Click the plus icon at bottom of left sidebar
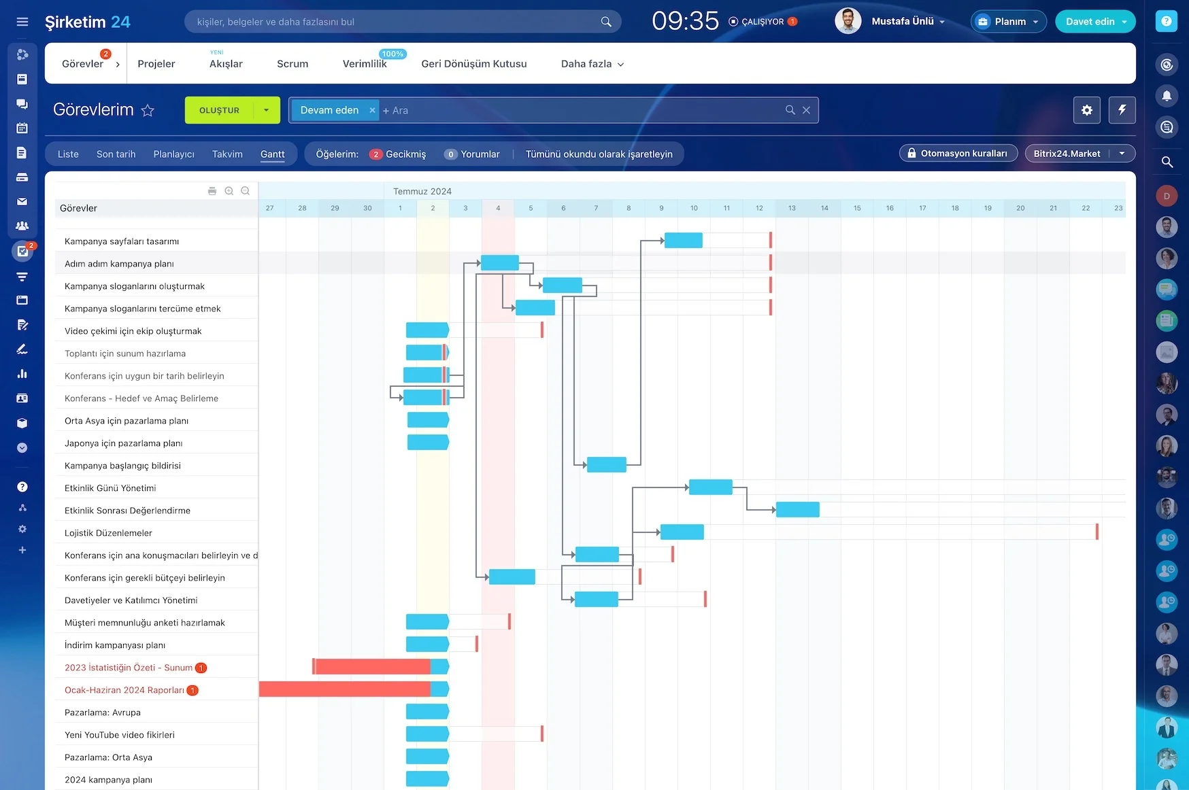Viewport: 1189px width, 790px height. point(22,550)
